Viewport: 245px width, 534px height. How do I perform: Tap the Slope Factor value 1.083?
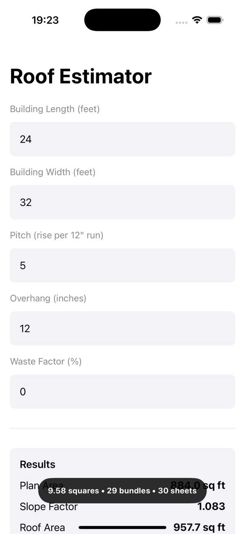(x=211, y=506)
